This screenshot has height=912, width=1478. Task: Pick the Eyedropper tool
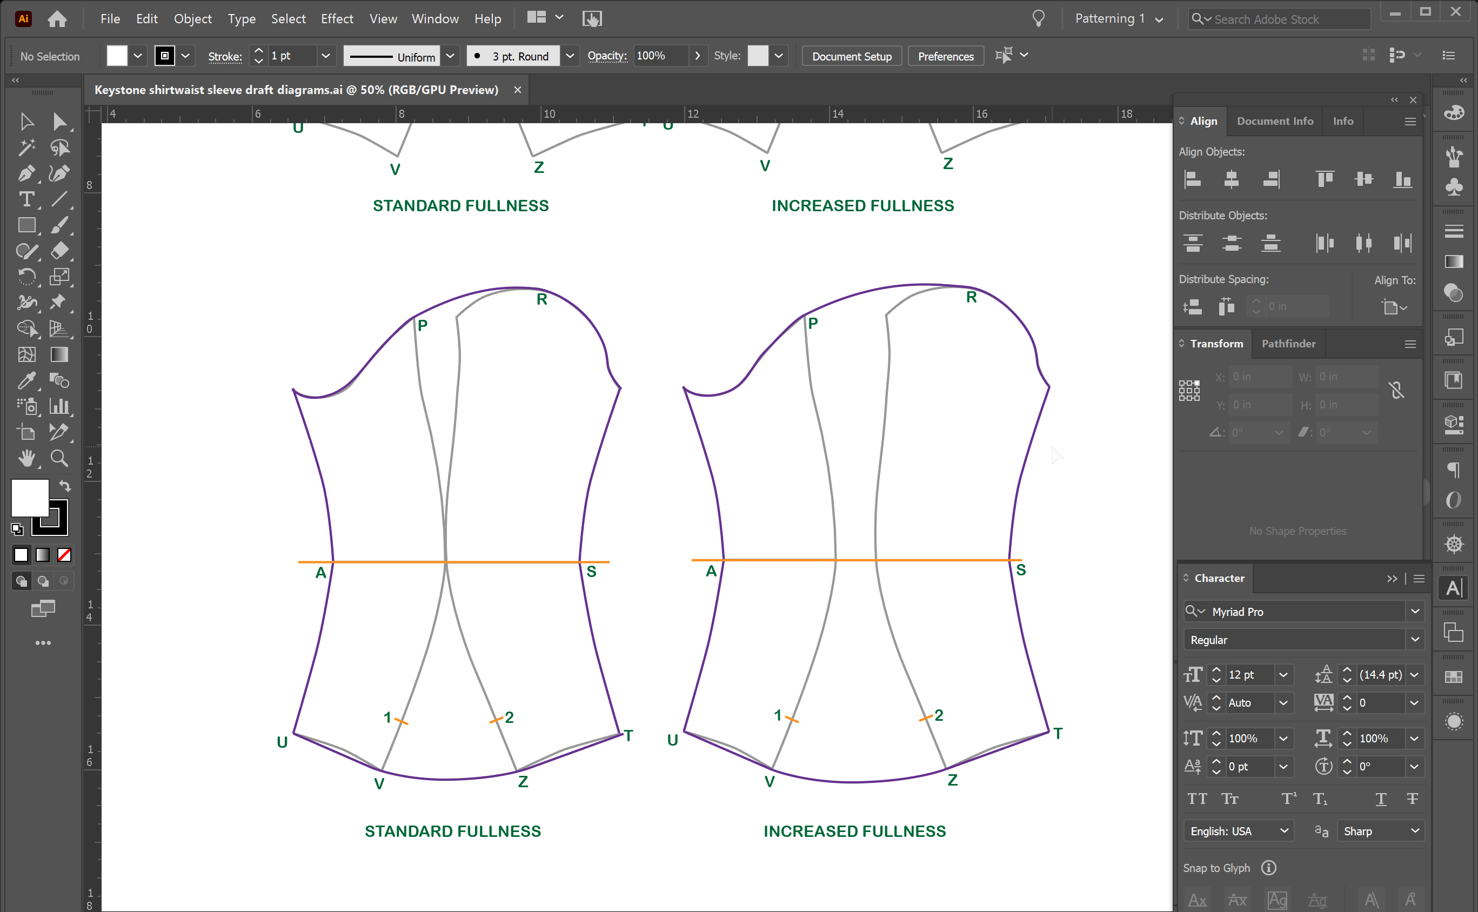pyautogui.click(x=26, y=380)
